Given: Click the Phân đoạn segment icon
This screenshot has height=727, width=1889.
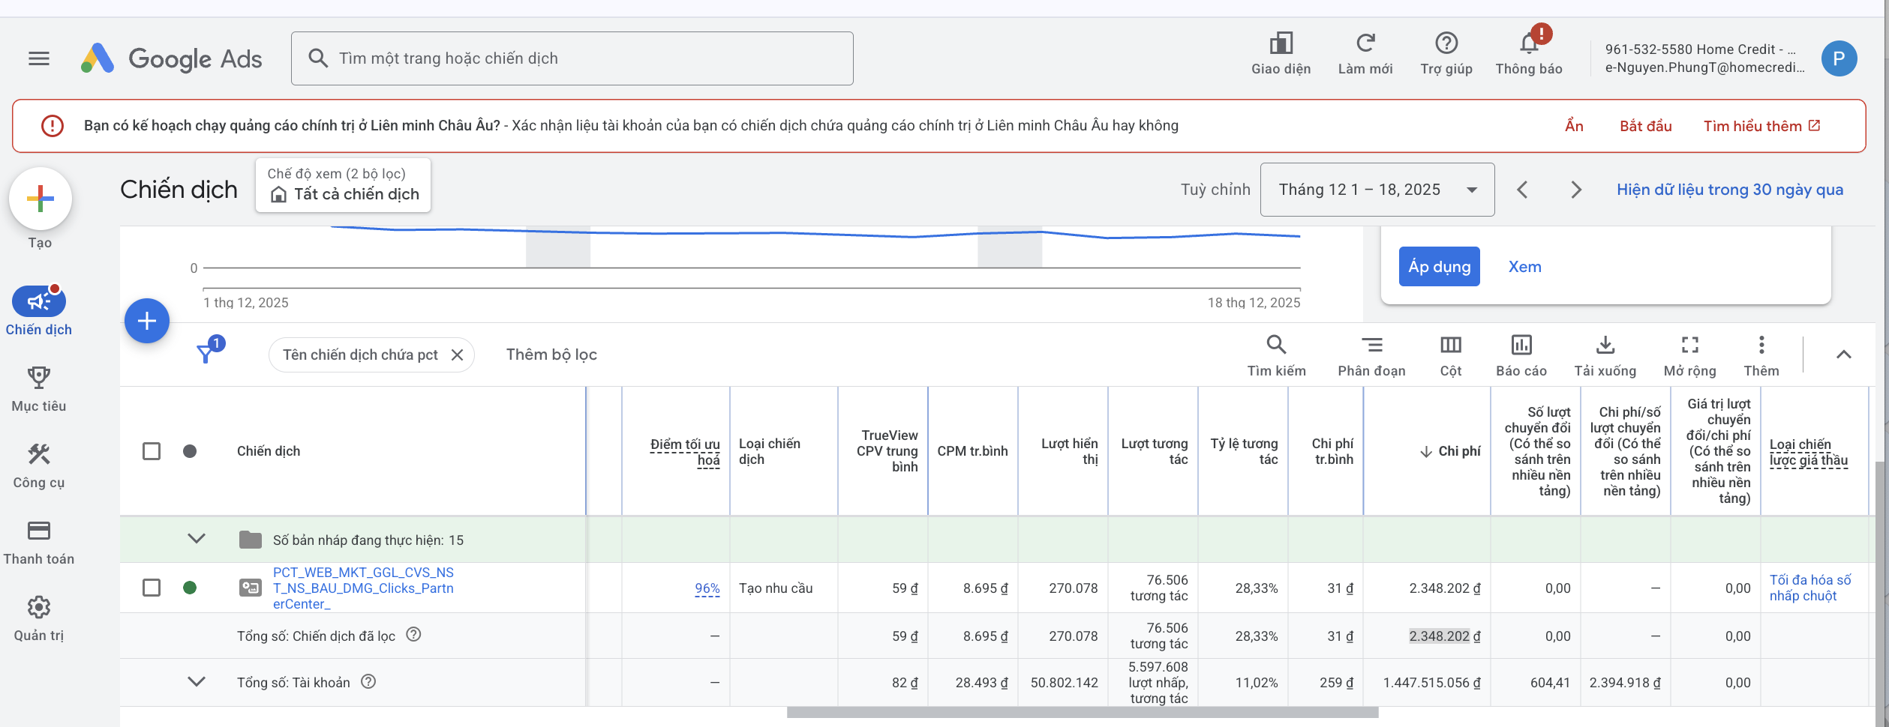Looking at the screenshot, I should click(1372, 345).
